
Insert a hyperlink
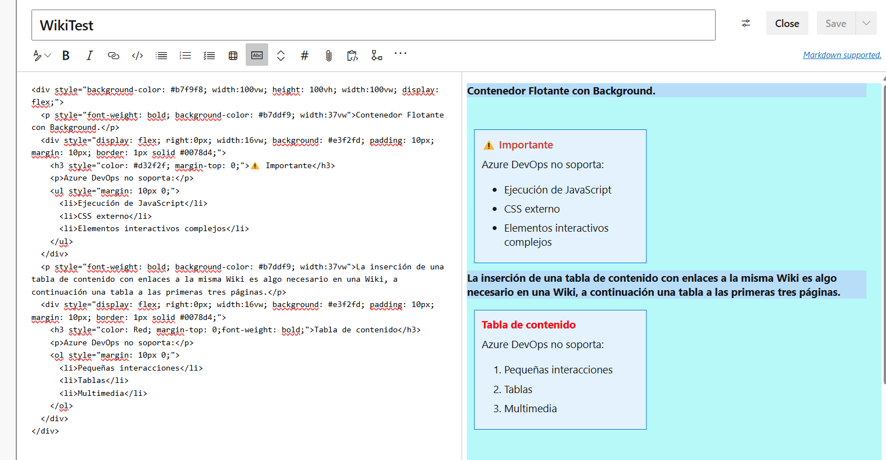coord(114,55)
